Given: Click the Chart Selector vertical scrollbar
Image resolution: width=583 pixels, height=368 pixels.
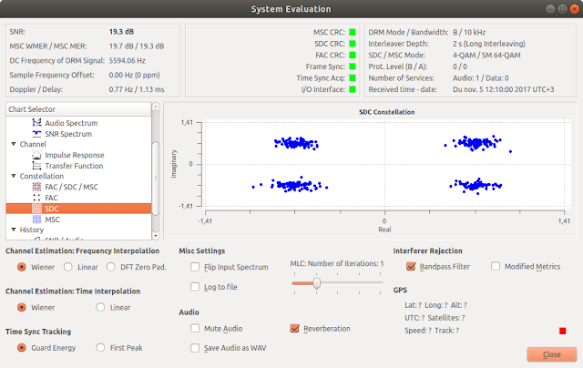Looking at the screenshot, I should (x=156, y=171).
